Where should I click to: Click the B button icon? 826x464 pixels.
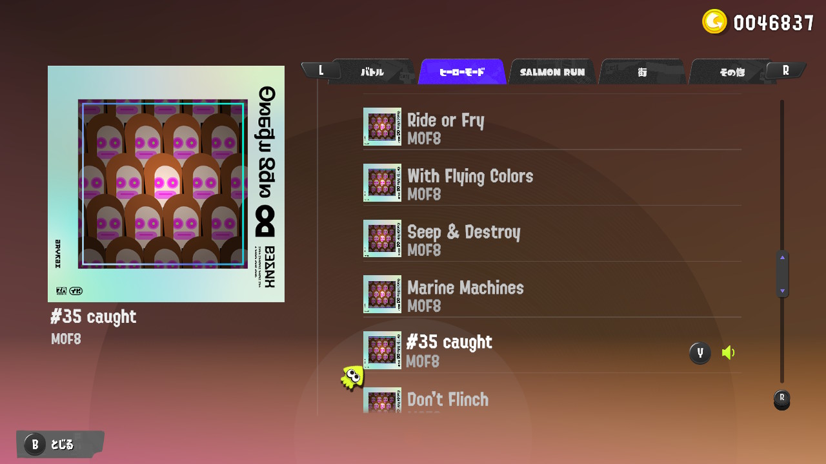coord(35,444)
